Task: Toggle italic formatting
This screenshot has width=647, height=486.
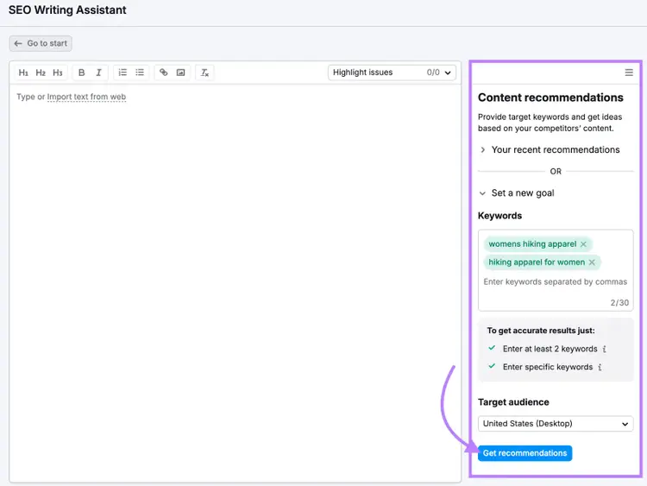Action: click(x=98, y=73)
